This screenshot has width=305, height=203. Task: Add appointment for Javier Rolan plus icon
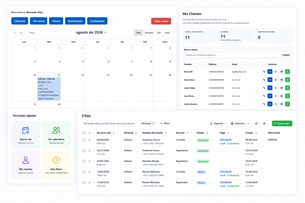[270, 88]
